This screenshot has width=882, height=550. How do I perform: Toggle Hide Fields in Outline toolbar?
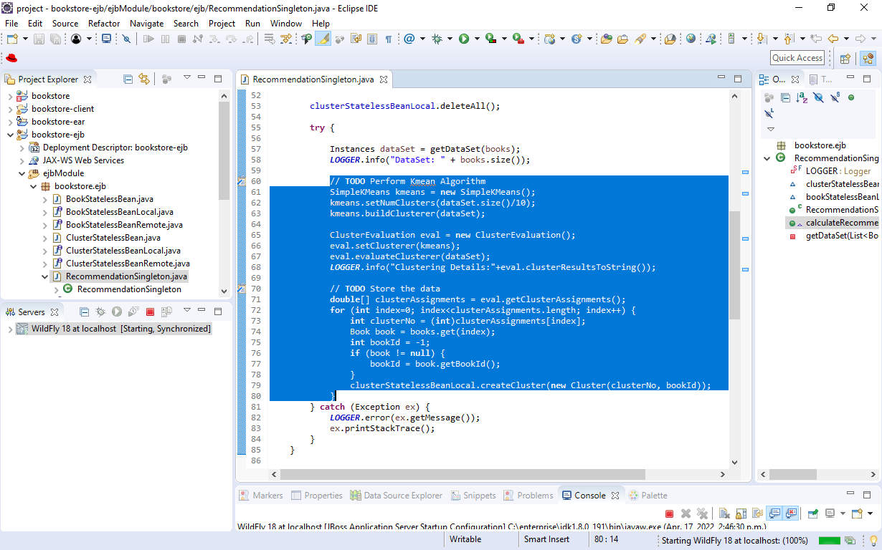[x=818, y=97]
